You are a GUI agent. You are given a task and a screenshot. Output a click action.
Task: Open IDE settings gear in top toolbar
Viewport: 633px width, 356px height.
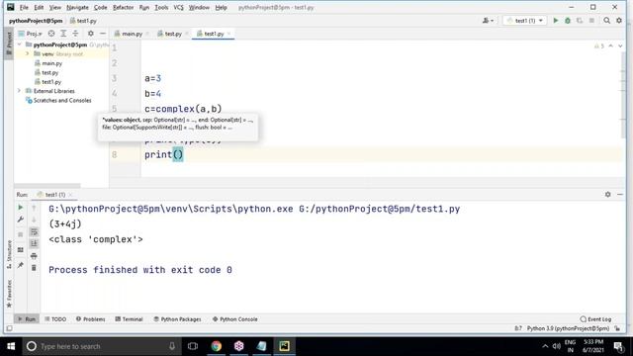click(x=619, y=21)
